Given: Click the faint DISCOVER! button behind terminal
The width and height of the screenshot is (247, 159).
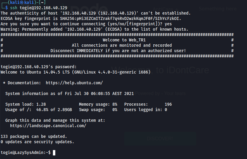Looking at the screenshot, I should coord(160,138).
